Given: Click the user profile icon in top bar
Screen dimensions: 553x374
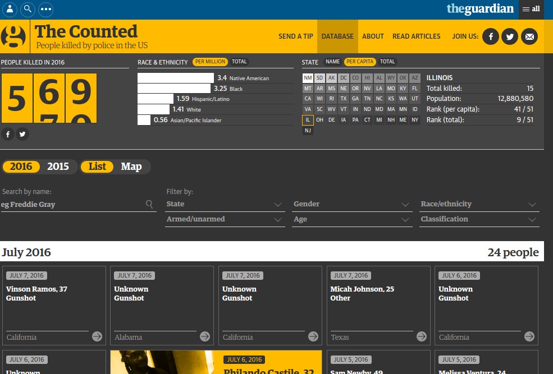Looking at the screenshot, I should click(10, 9).
